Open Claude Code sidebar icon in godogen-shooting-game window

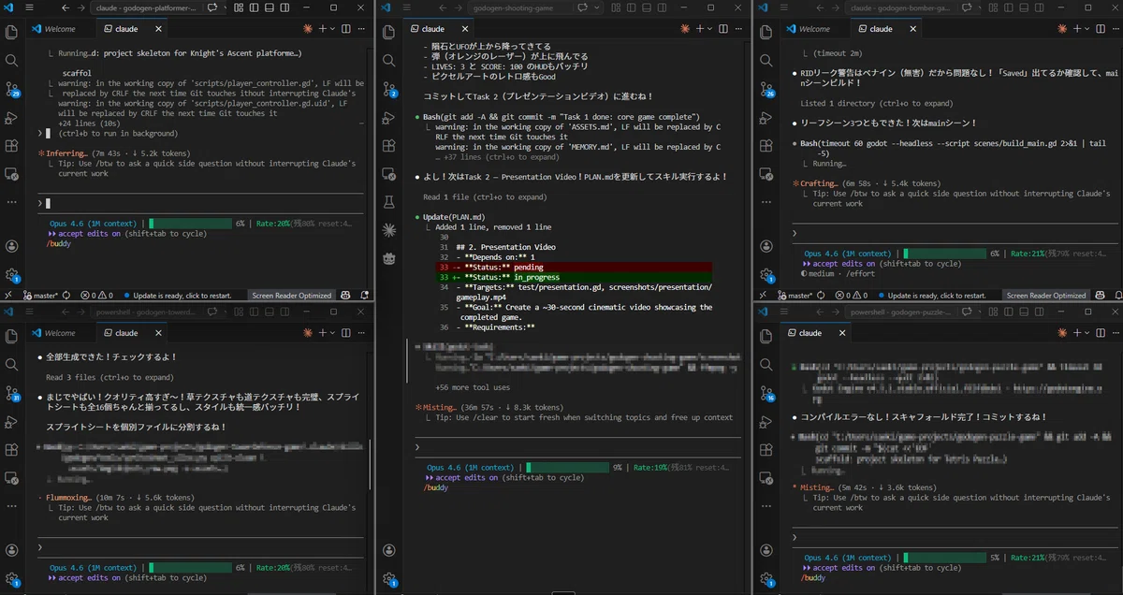click(x=389, y=228)
